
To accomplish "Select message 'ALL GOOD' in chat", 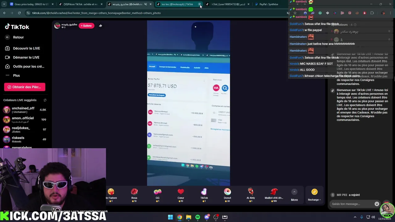I will point(307,70).
